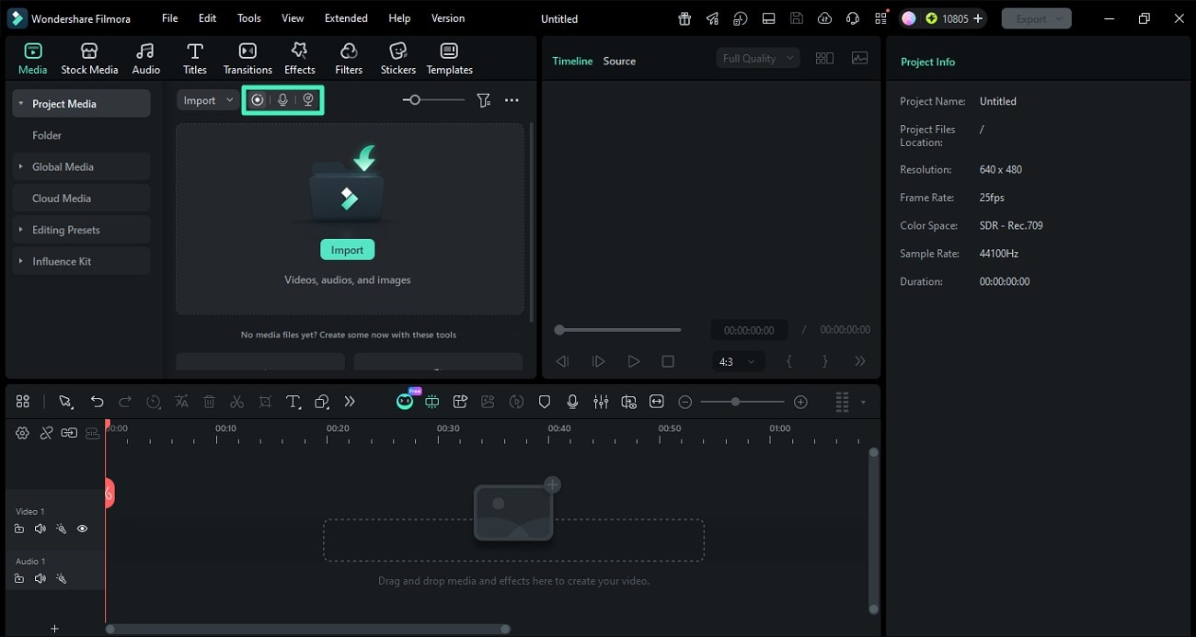Select the text tool in timeline toolbar
Screen dimensions: 1196x637
click(x=293, y=402)
